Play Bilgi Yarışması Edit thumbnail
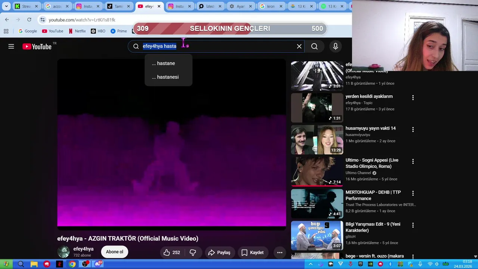The image size is (478, 269). click(317, 235)
